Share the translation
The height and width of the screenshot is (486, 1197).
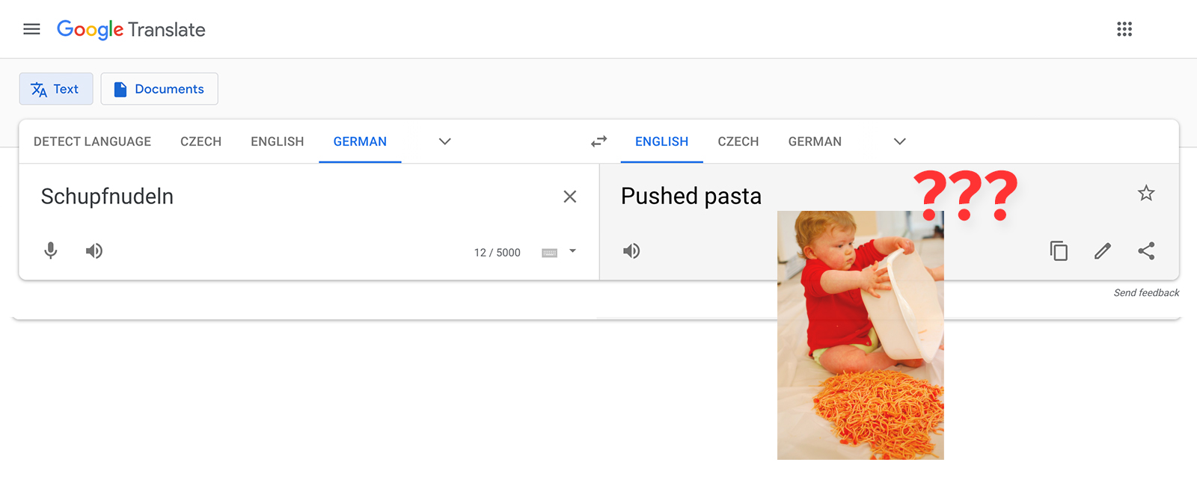click(1146, 250)
